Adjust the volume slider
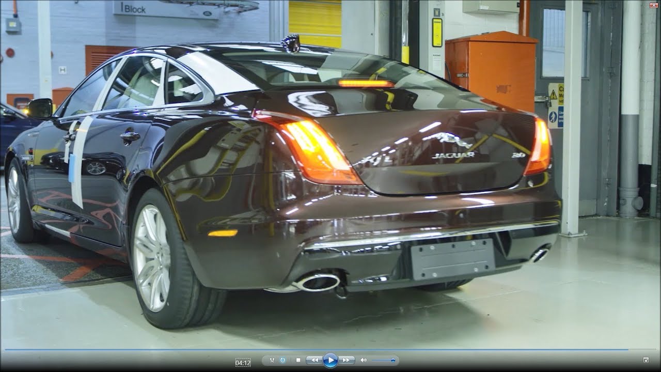The width and height of the screenshot is (661, 372). [384, 360]
